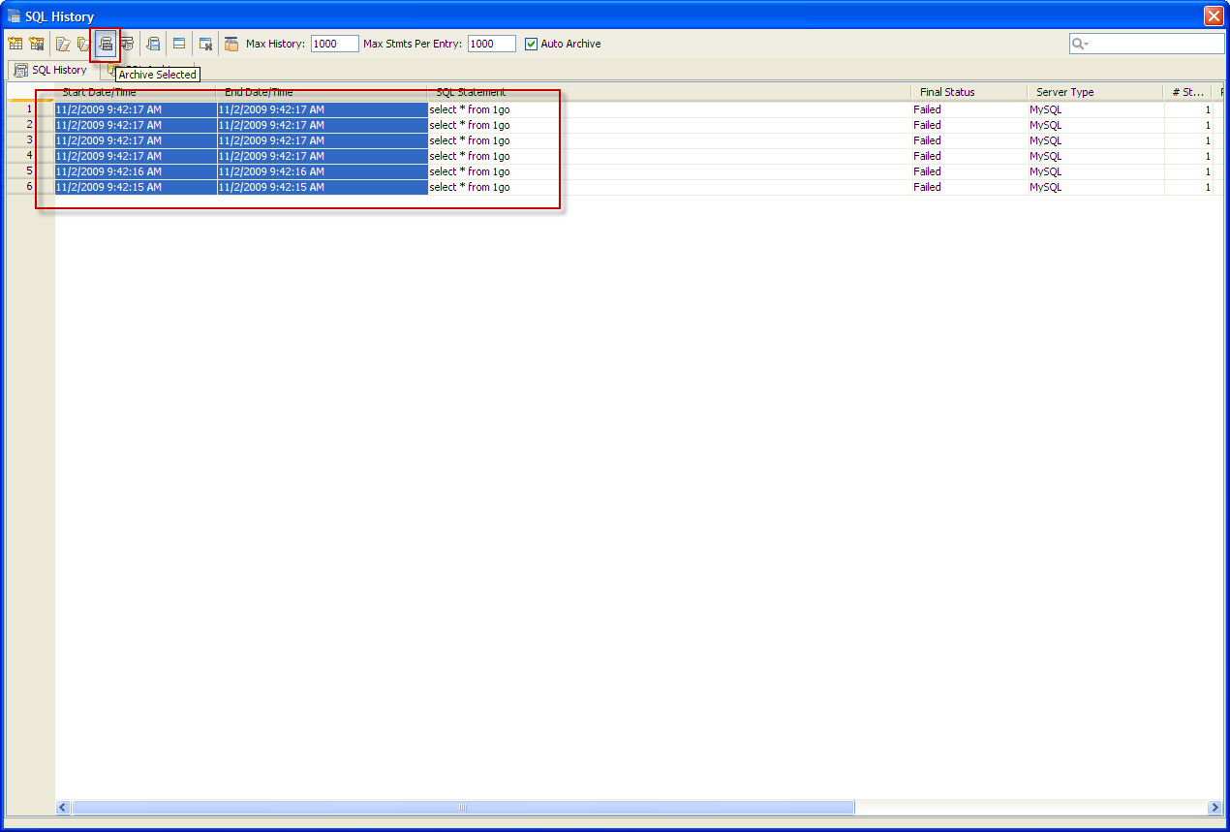Open the search options dropdown arrow
The image size is (1230, 832).
[1087, 45]
